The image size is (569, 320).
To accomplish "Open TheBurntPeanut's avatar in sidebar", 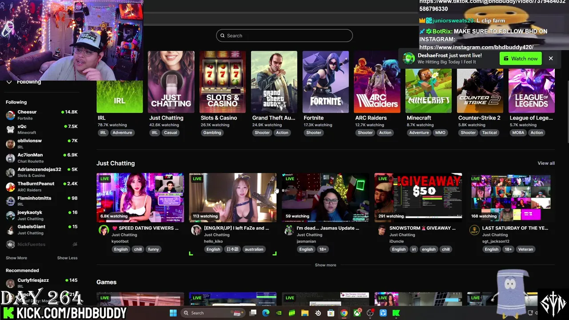I will coord(10,187).
